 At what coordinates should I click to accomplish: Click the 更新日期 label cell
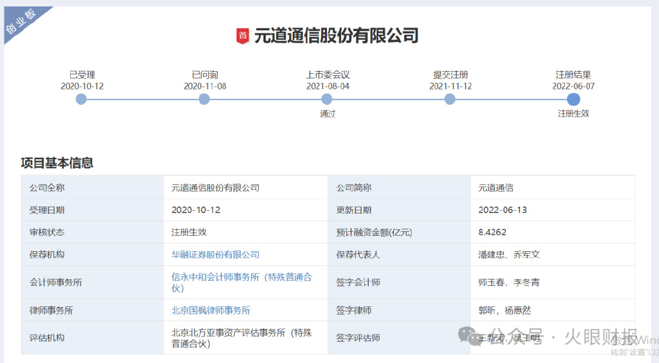(399, 210)
